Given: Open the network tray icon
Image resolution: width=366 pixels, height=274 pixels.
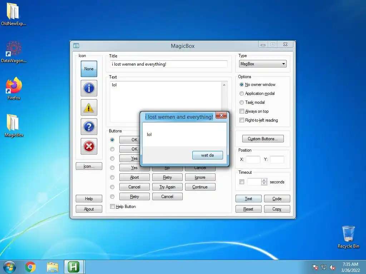Looking at the screenshot, I should click(x=324, y=267).
